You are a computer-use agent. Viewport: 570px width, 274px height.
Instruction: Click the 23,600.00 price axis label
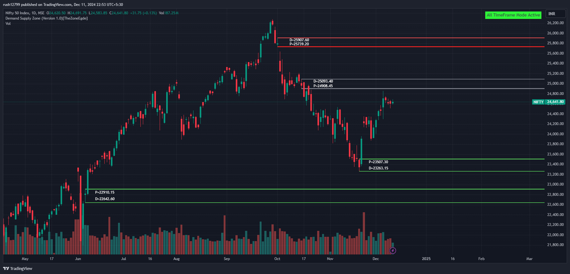click(x=555, y=154)
